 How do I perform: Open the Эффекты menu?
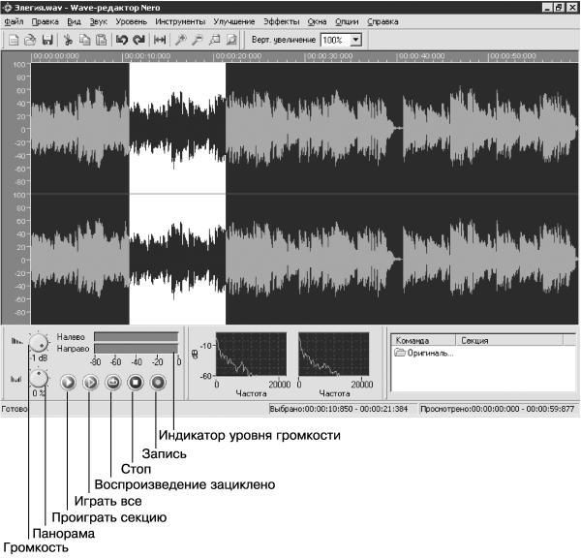tap(281, 22)
